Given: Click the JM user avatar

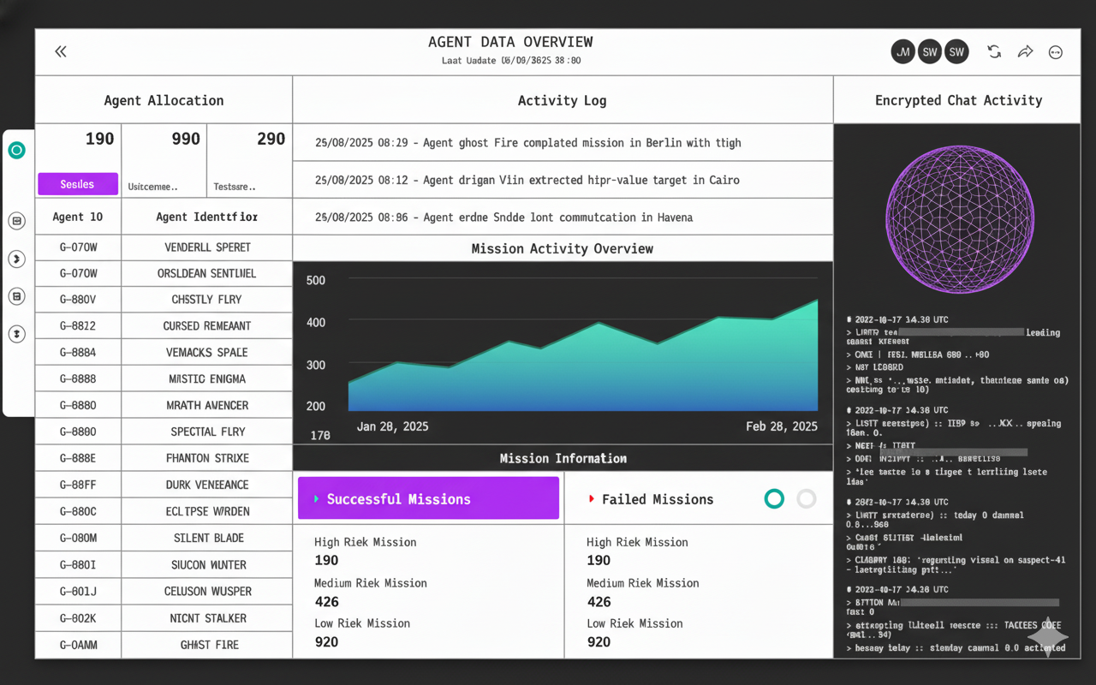Looking at the screenshot, I should point(903,52).
